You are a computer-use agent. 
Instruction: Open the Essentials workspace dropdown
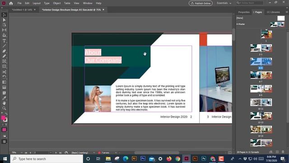pos(224,3)
